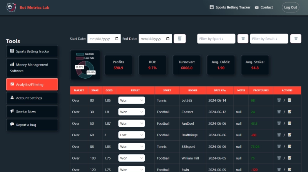Open Account Settings in sidebar
The height and width of the screenshot is (172, 308).
(x=32, y=98)
